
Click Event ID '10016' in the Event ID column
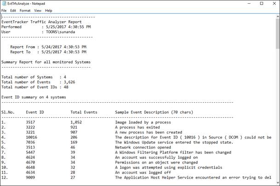(31, 137)
